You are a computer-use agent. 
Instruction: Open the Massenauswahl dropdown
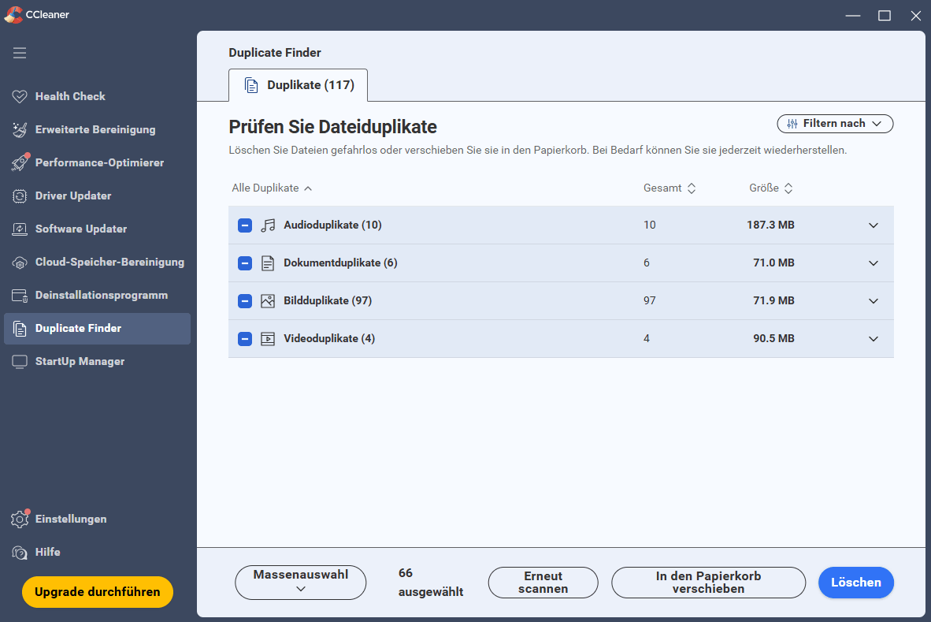(300, 583)
